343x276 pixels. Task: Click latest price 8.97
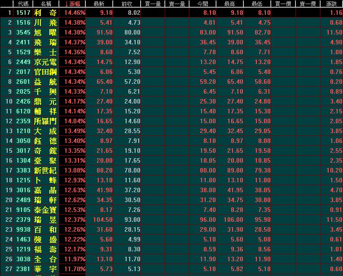106,141
